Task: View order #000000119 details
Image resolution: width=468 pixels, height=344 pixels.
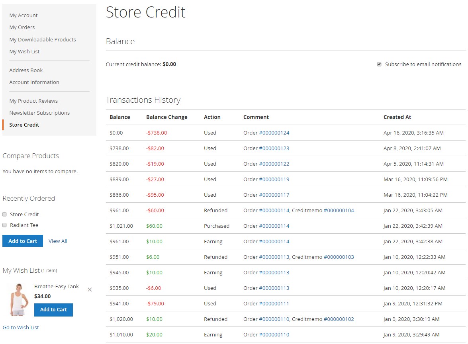Action: click(274, 179)
